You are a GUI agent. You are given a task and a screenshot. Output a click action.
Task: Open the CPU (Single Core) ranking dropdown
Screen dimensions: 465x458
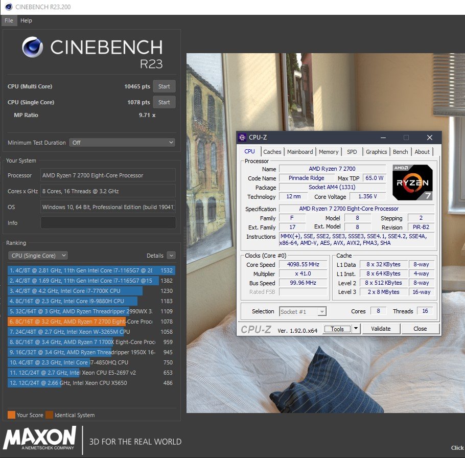(38, 256)
